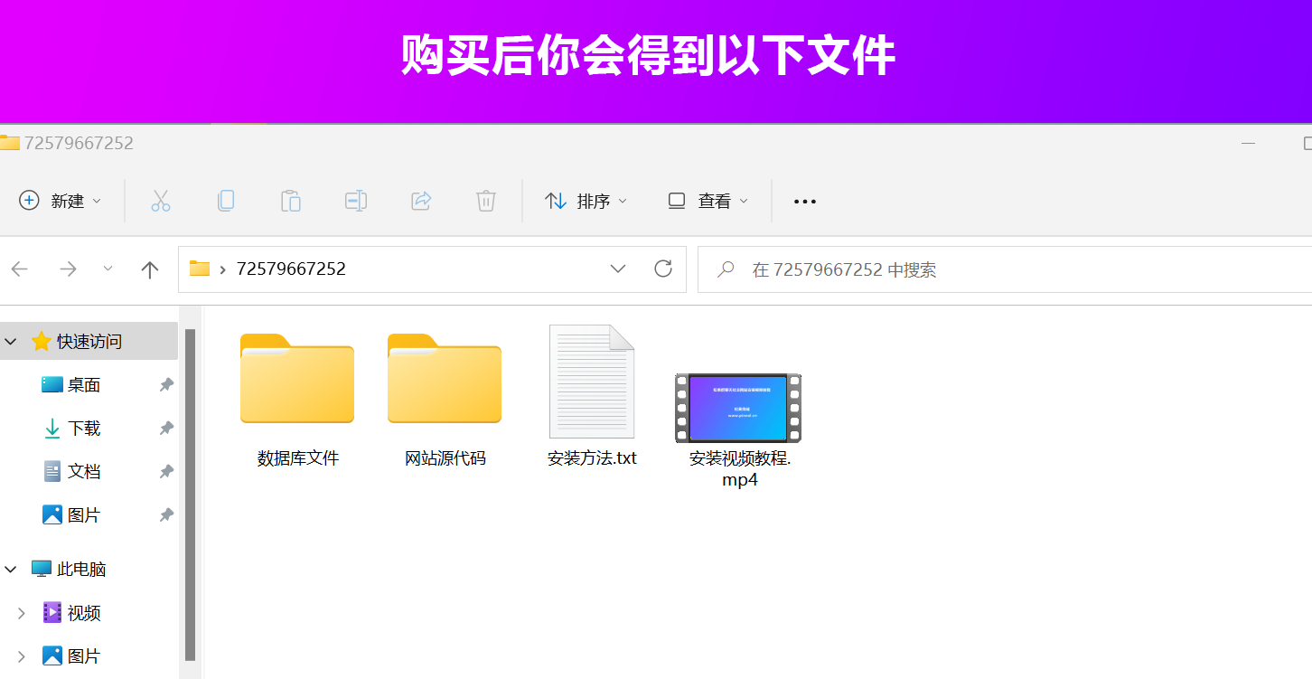This screenshot has width=1312, height=679.
Task: Collapse the 此电脑 tree node
Action: [x=11, y=570]
